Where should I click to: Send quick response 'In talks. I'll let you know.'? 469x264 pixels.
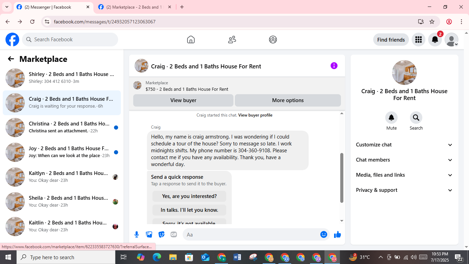pyautogui.click(x=189, y=210)
